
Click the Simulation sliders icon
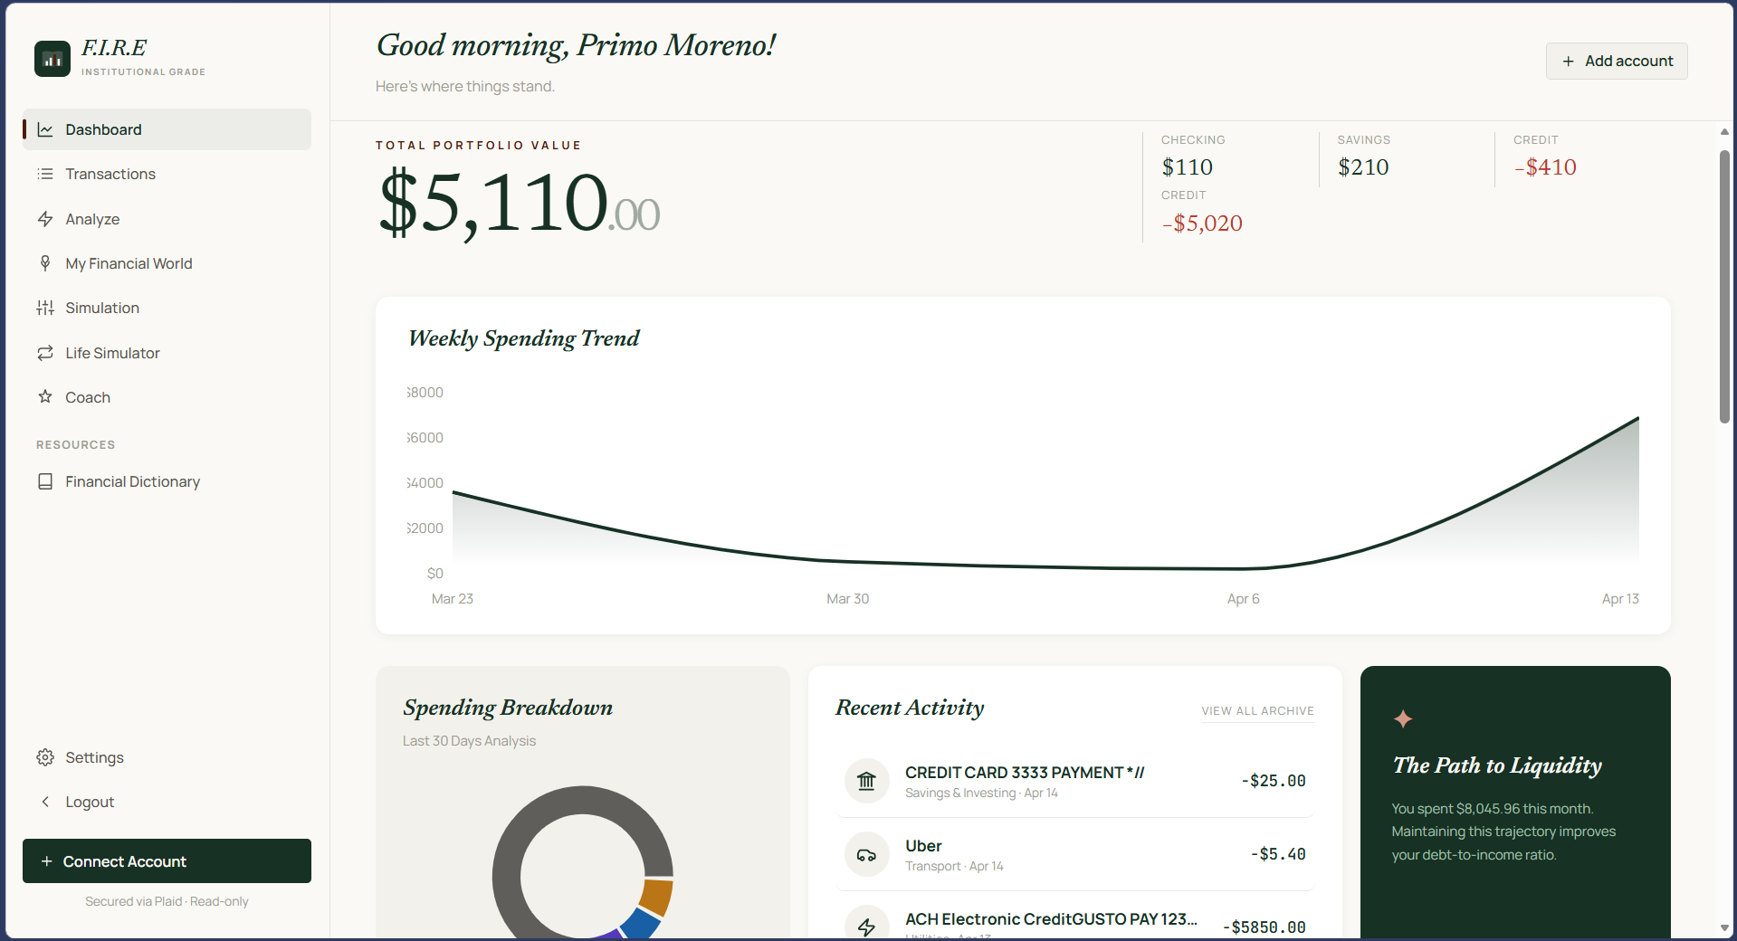pyautogui.click(x=45, y=308)
